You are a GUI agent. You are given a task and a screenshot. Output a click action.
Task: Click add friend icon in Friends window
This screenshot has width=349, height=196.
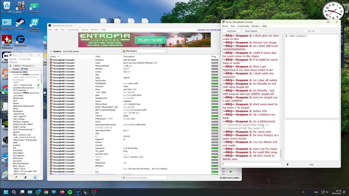pos(25,177)
